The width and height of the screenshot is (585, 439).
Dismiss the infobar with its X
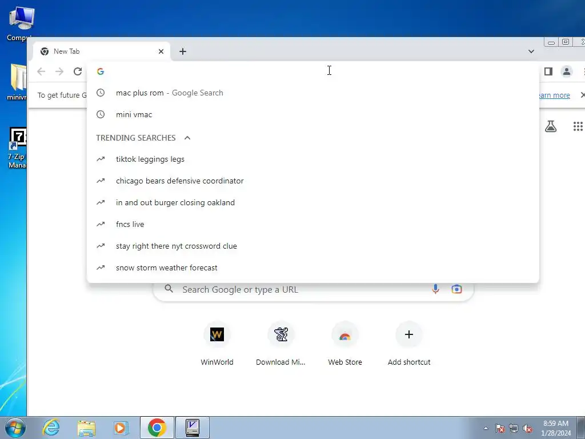click(x=582, y=95)
